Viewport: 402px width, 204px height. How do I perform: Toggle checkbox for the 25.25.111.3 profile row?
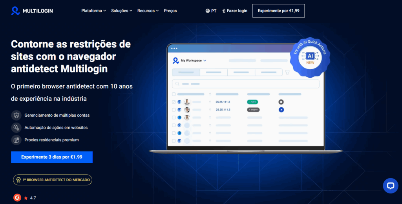click(174, 110)
